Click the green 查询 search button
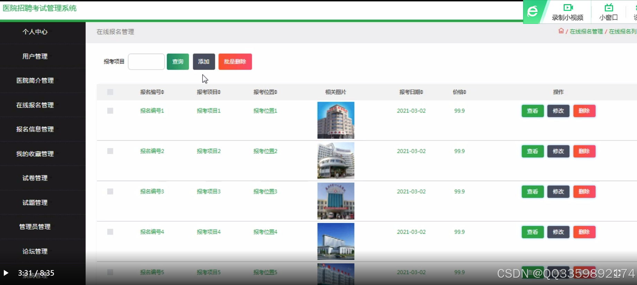This screenshot has height=285, width=637. click(x=178, y=62)
